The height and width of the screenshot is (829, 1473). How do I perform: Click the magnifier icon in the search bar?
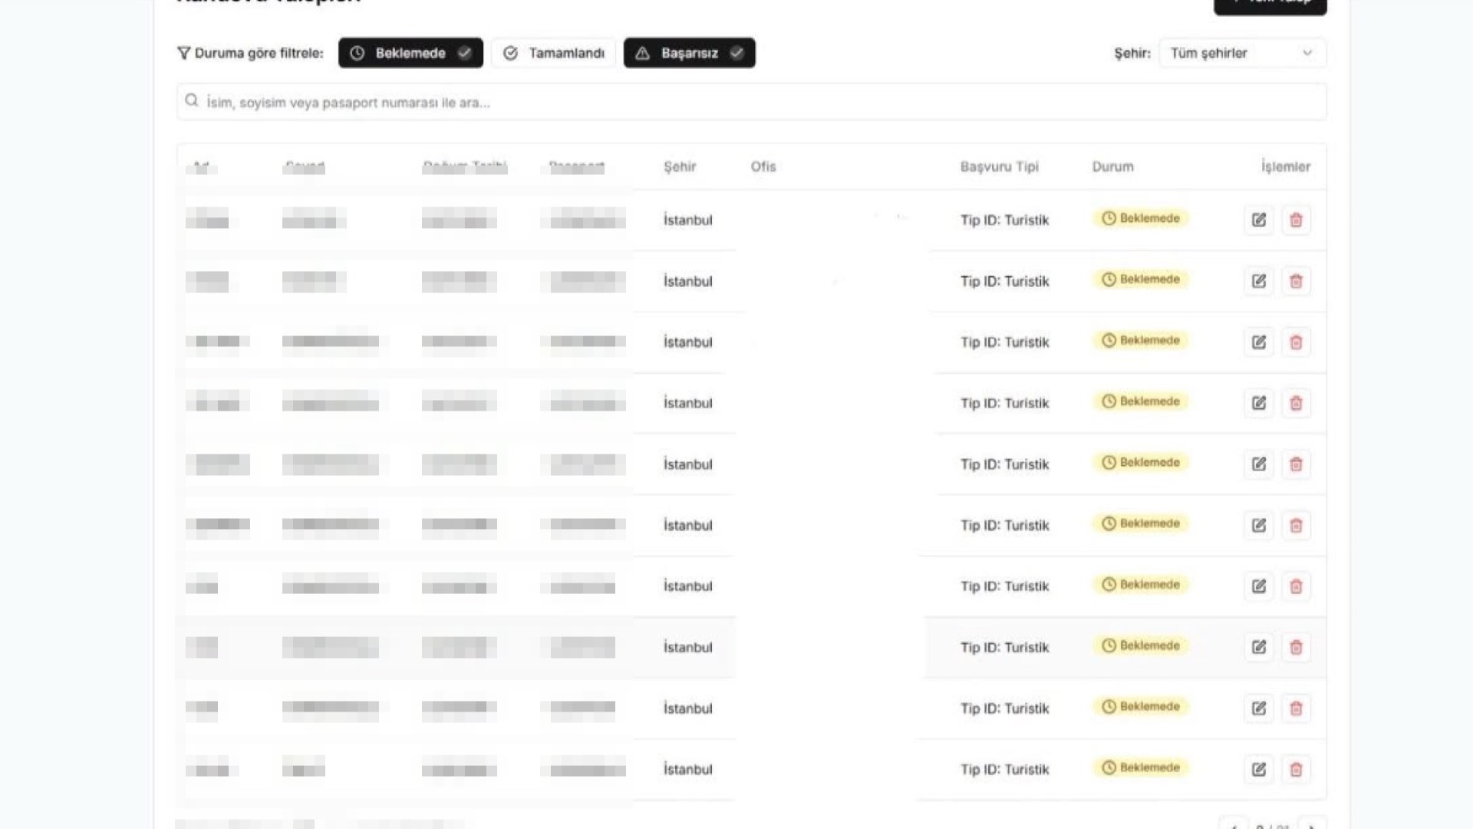coord(192,101)
